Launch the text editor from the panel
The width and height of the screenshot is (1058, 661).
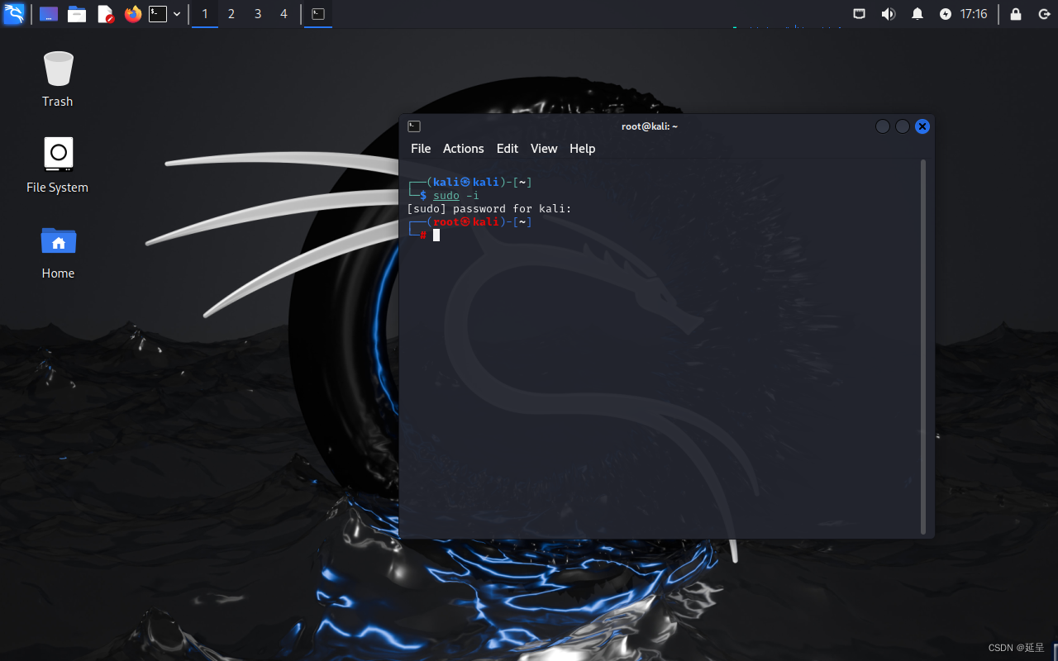[x=105, y=14]
